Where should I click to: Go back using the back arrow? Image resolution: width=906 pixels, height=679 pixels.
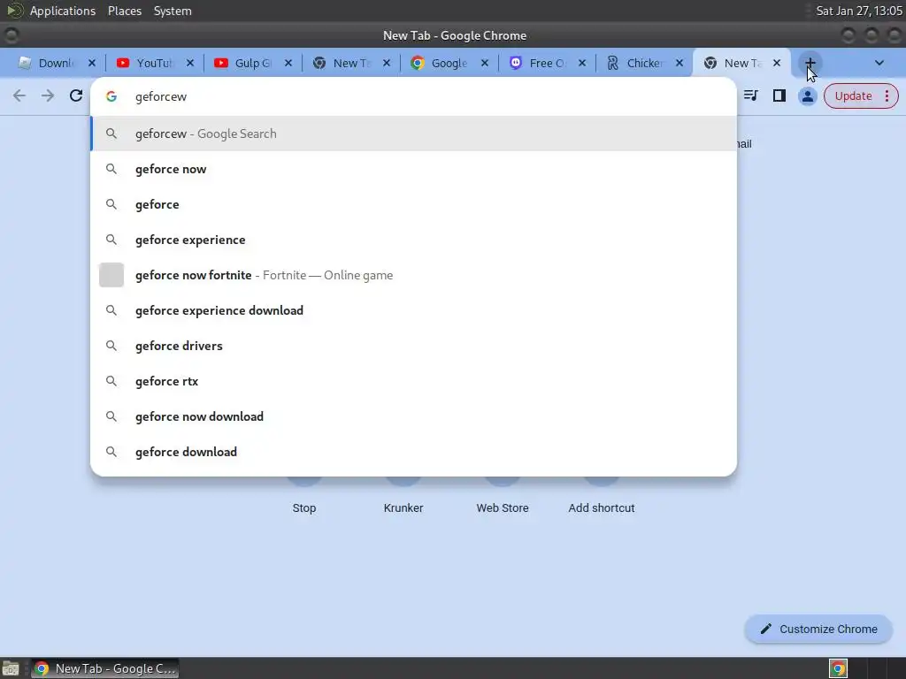[x=19, y=95]
